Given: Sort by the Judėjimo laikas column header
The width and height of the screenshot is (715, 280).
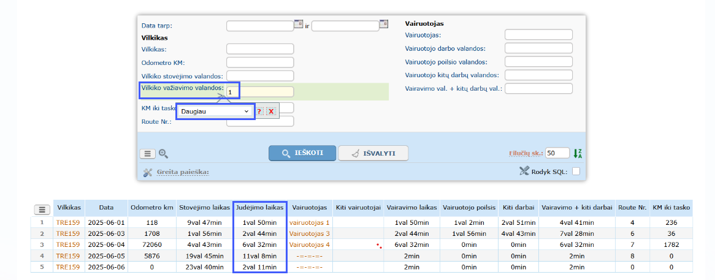Looking at the screenshot, I should (261, 208).
